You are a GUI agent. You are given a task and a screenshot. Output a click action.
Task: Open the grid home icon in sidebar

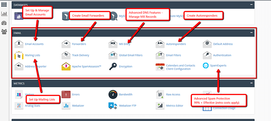tap(4, 5)
